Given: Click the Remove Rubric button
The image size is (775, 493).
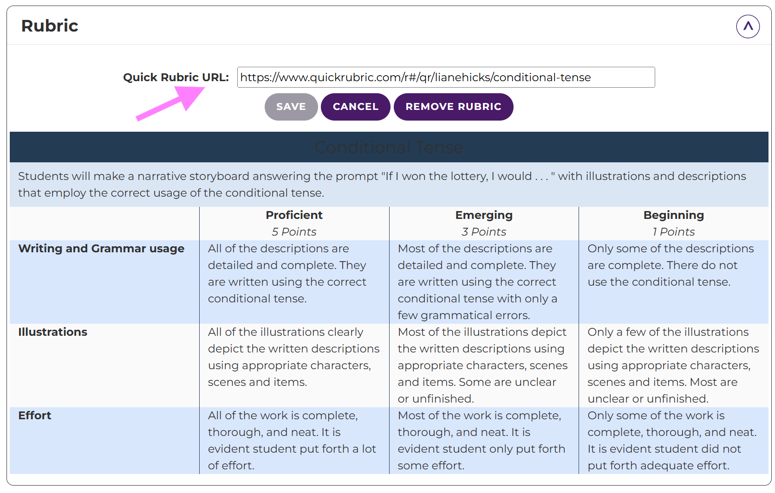Looking at the screenshot, I should point(453,107).
